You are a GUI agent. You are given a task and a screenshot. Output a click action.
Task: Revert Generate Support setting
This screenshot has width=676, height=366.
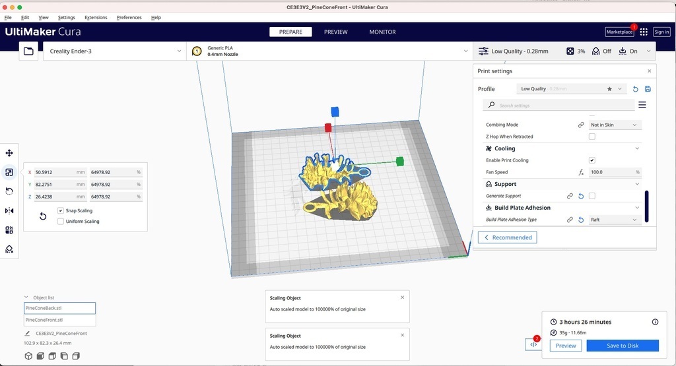pos(581,196)
